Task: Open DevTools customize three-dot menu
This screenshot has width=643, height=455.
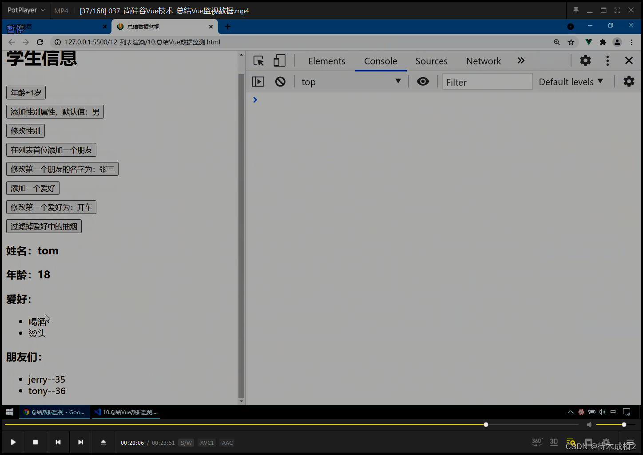Action: pos(607,61)
